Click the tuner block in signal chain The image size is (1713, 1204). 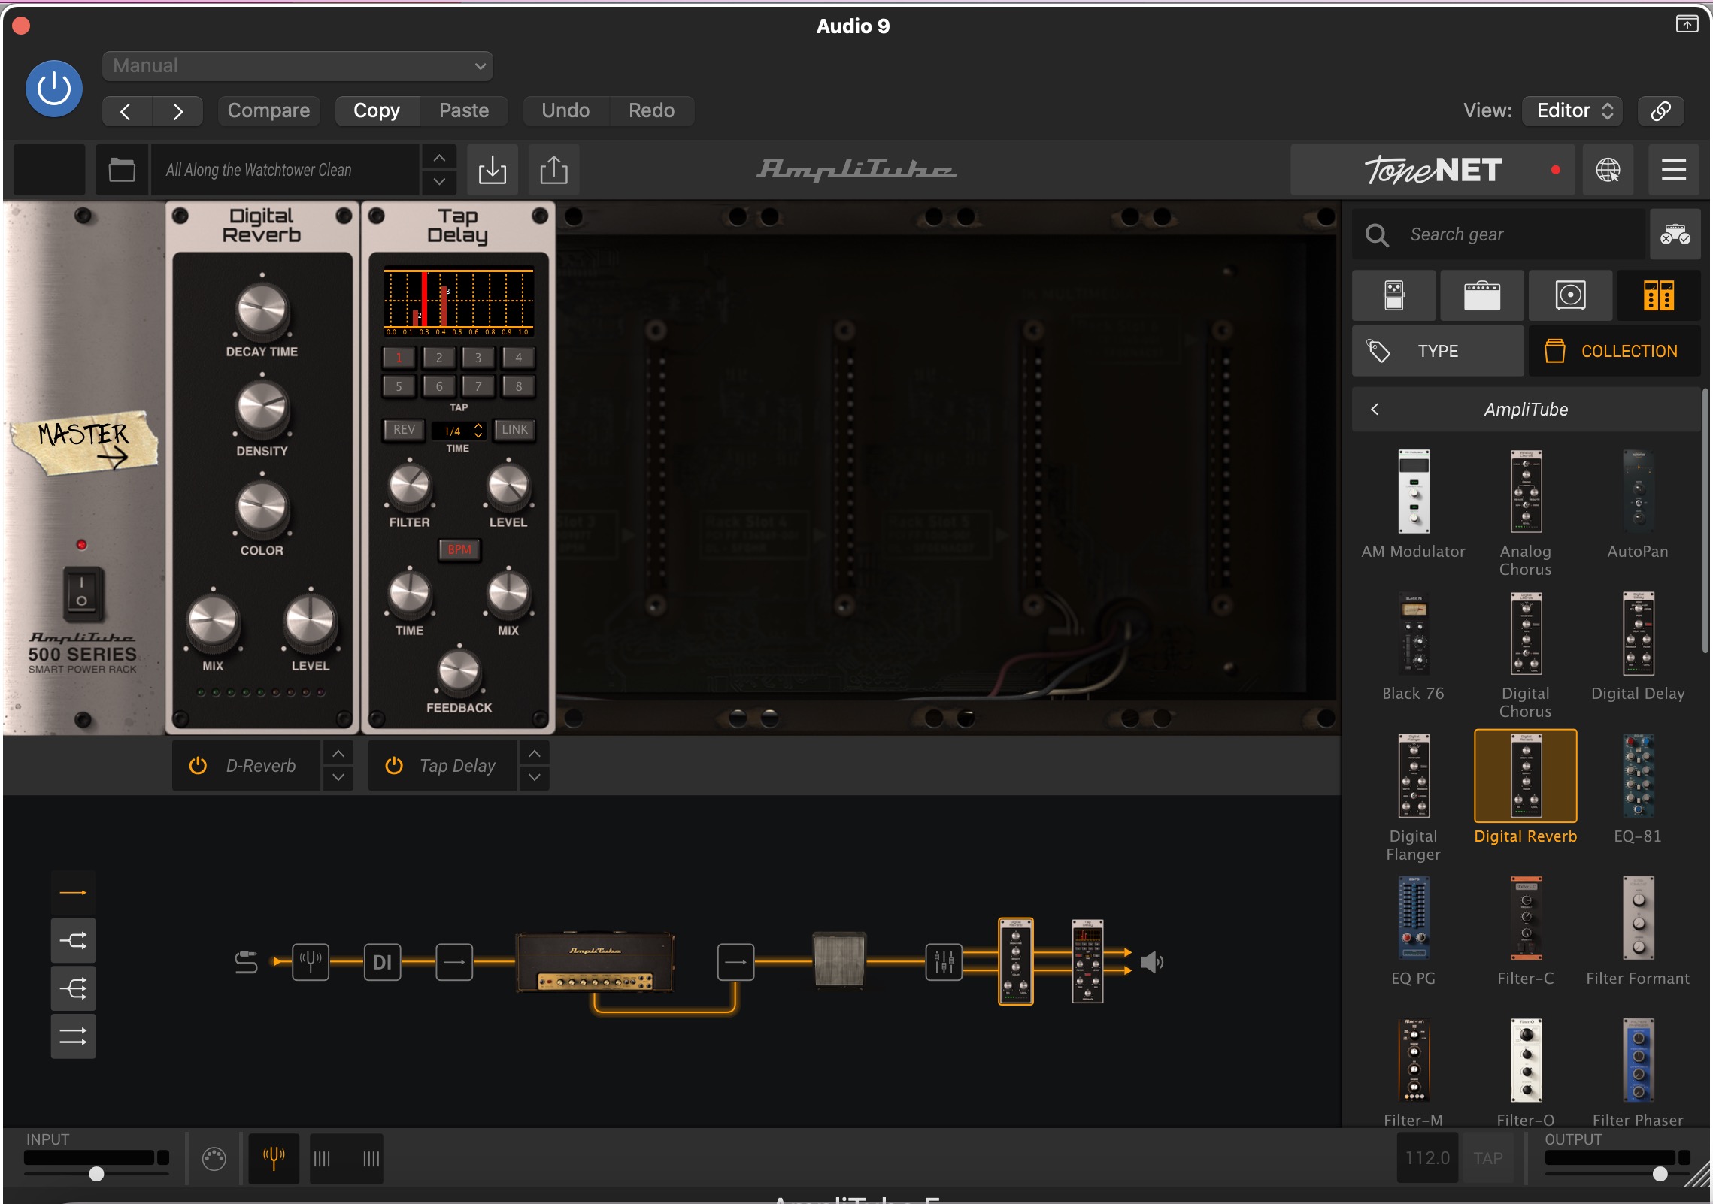click(311, 962)
